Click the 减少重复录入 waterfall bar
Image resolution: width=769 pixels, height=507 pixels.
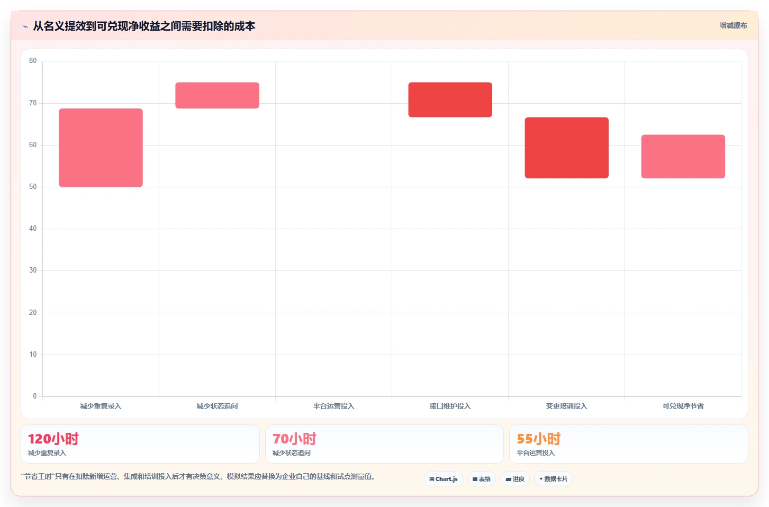point(101,148)
